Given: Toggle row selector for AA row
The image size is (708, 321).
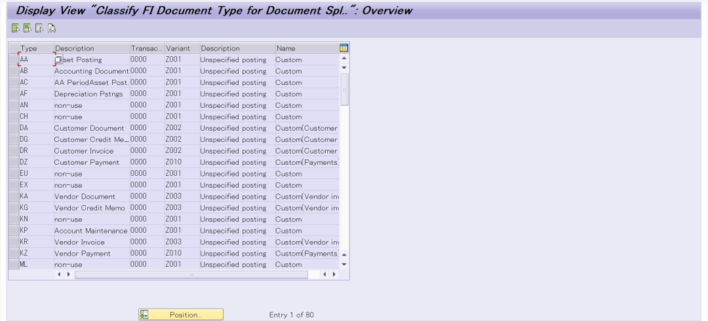Looking at the screenshot, I should [14, 59].
